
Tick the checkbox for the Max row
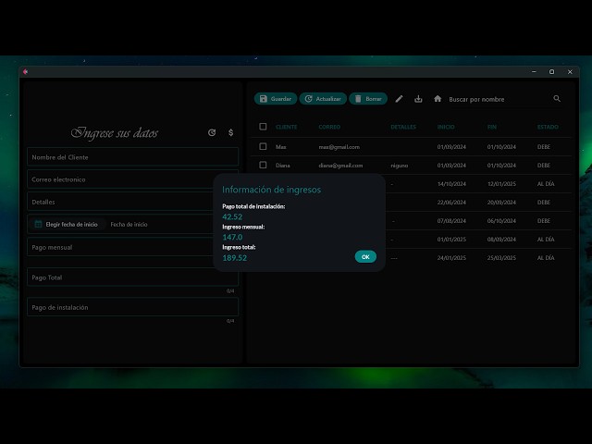[x=263, y=146]
